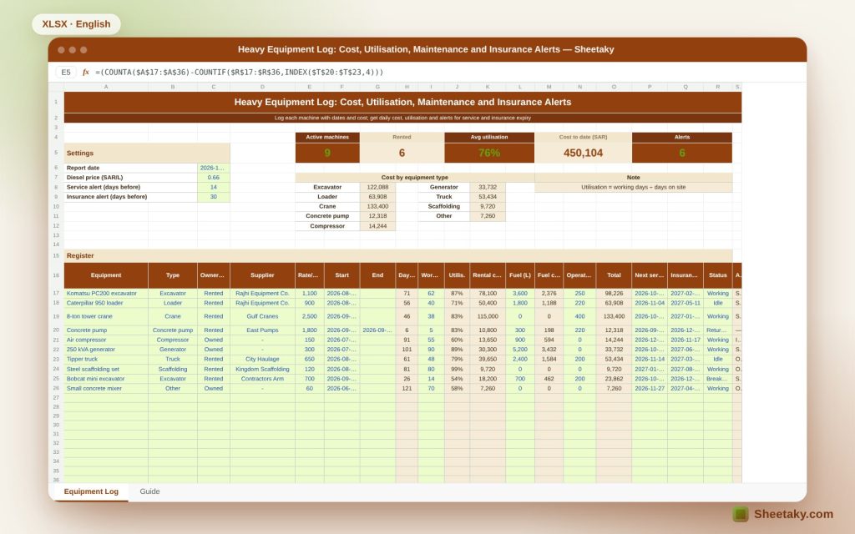
Task: Select 250 kVA generator cell
Action: [106, 350]
